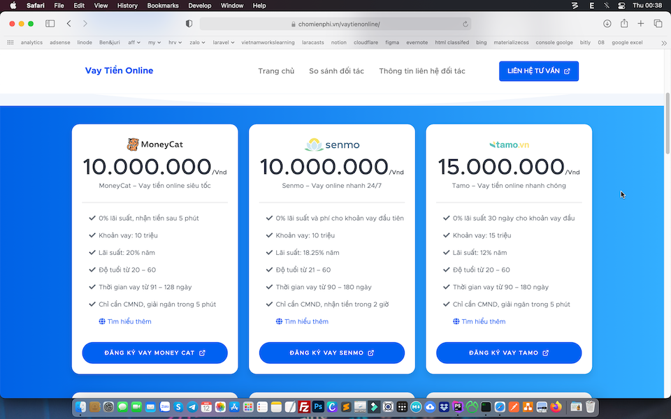Open the Trash in the Dock
671x419 pixels.
point(591,407)
